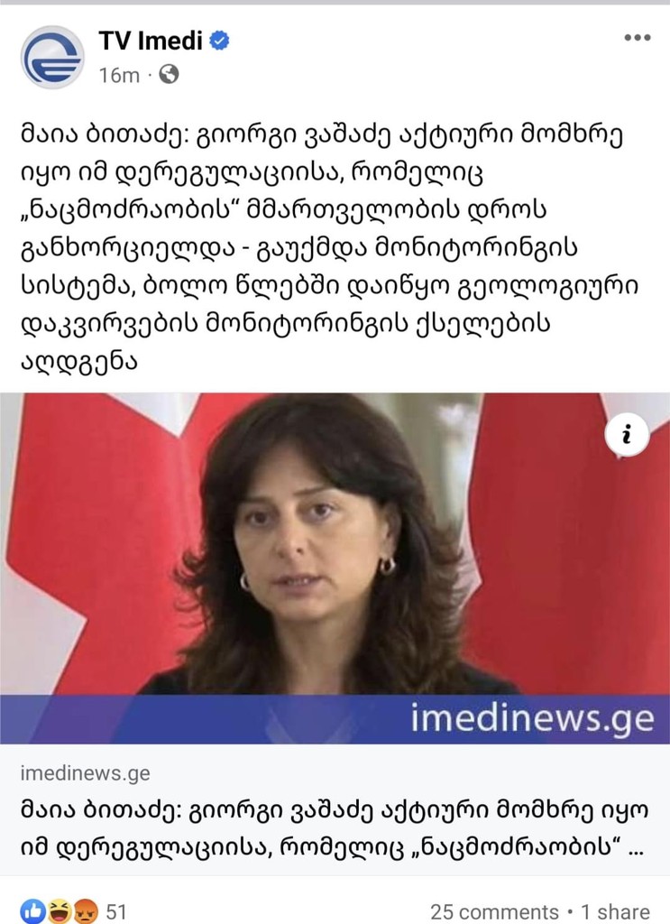Open the list of 51 reactions
Screen dimensions: 670x924
tap(116, 912)
